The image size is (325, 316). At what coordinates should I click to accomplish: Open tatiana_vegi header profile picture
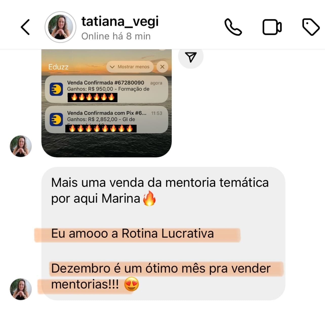60,27
